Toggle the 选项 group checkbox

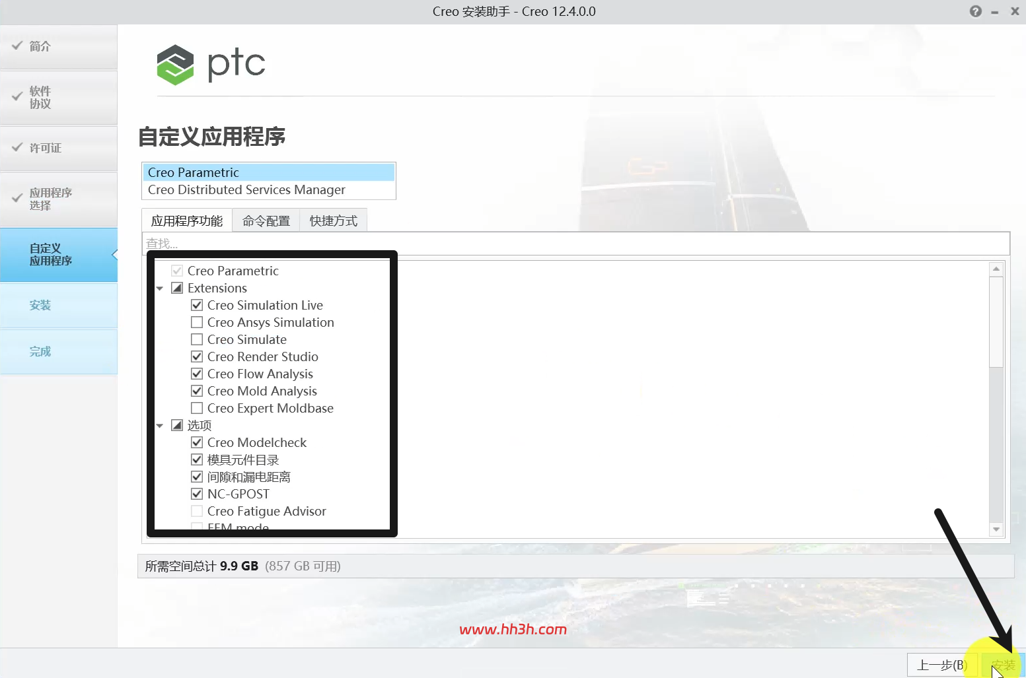pos(177,425)
